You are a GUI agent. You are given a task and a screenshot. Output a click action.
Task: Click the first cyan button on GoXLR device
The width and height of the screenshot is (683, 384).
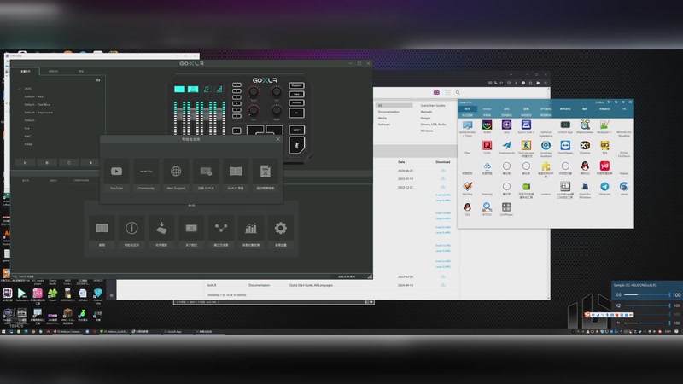coord(179,90)
